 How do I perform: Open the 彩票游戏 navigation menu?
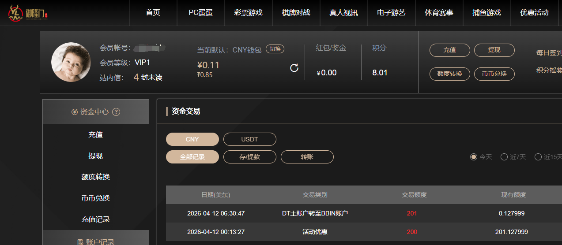pyautogui.click(x=248, y=13)
